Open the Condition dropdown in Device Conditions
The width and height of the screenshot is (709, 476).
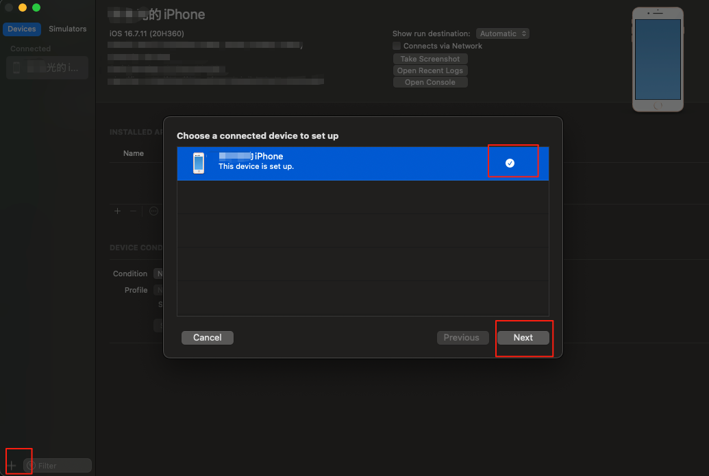tap(158, 274)
